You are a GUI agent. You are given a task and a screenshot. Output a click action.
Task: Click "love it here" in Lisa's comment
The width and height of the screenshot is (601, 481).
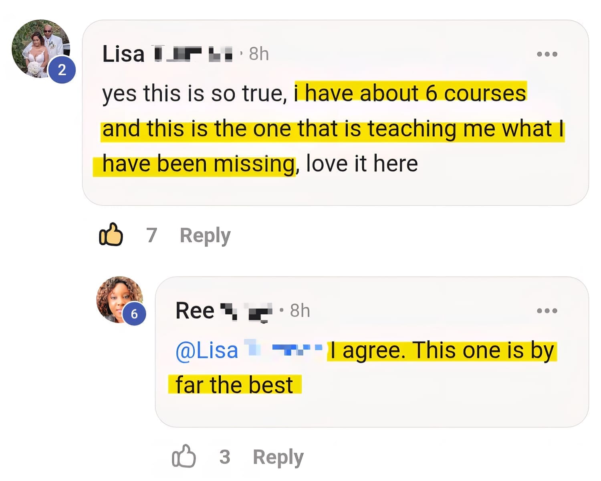(x=362, y=164)
